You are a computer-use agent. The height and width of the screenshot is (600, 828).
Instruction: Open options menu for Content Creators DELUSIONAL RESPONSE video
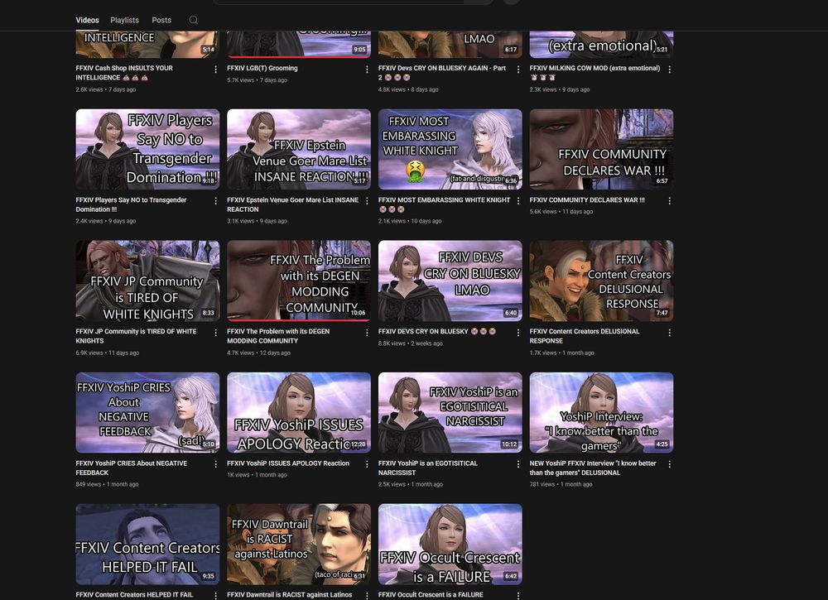click(670, 333)
